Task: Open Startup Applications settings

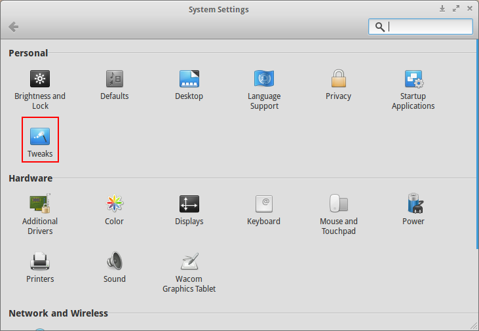Action: [x=413, y=90]
